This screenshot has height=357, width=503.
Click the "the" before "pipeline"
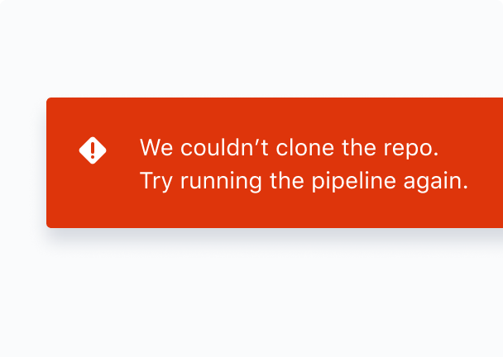pos(287,181)
